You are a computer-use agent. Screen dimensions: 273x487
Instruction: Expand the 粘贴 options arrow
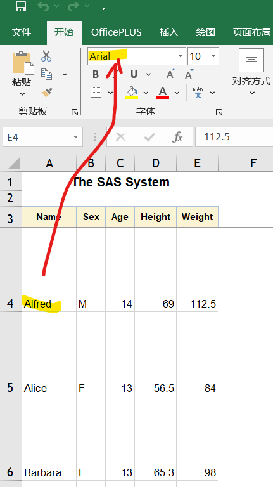point(22,93)
